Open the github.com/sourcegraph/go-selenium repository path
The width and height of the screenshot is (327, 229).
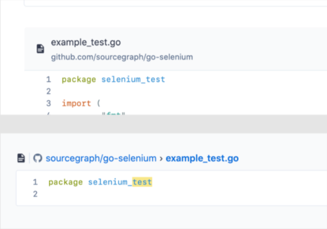point(121,57)
